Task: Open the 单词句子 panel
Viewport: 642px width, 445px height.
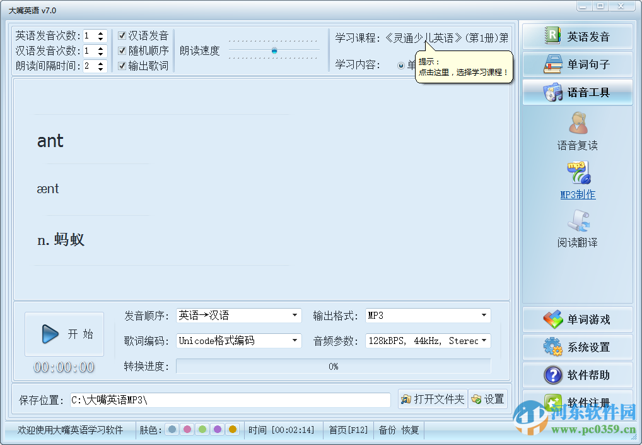Action: coord(577,64)
